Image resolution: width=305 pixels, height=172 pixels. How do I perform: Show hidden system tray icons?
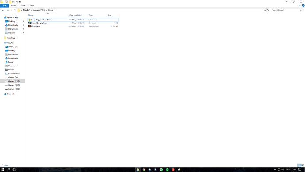click(x=275, y=170)
